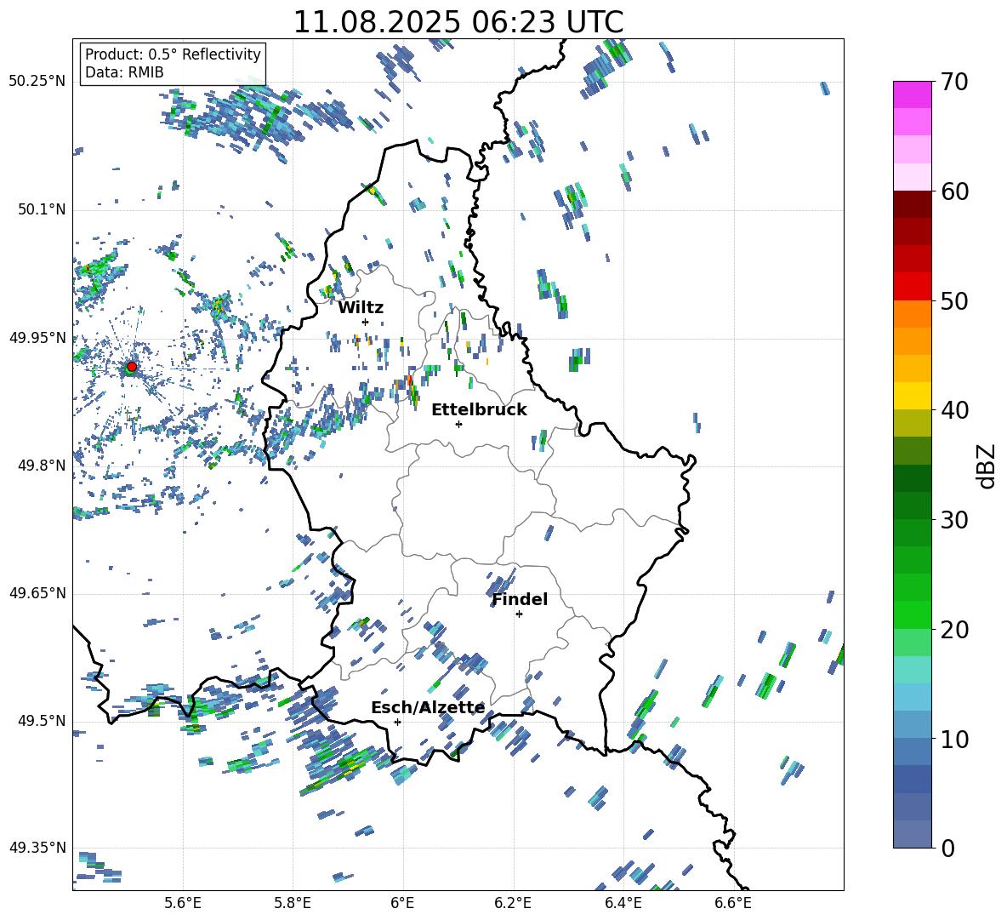Click the 30 colorbar tick label

[954, 520]
